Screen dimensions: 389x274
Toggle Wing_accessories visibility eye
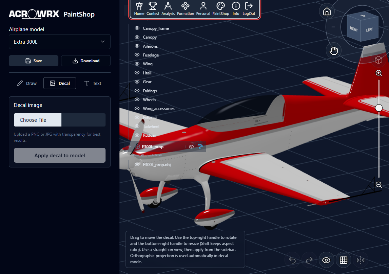[137, 108]
